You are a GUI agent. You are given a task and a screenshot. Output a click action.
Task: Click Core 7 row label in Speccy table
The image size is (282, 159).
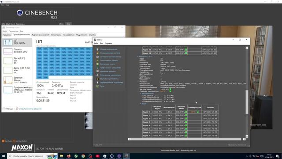[x=147, y=136]
